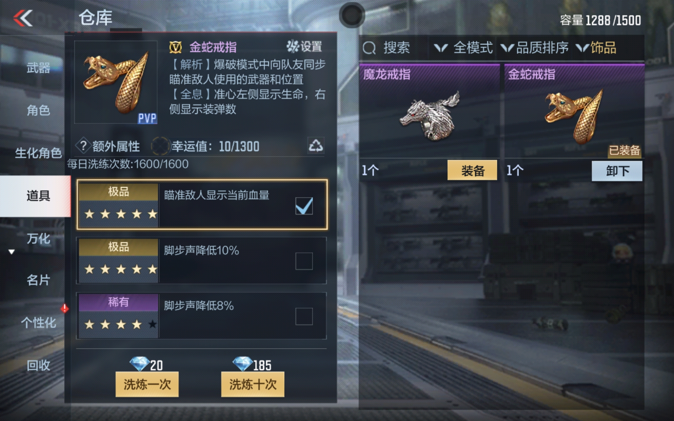674x421 pixels.
Task: Click the 幸运值 circular lucky icon
Action: [160, 146]
